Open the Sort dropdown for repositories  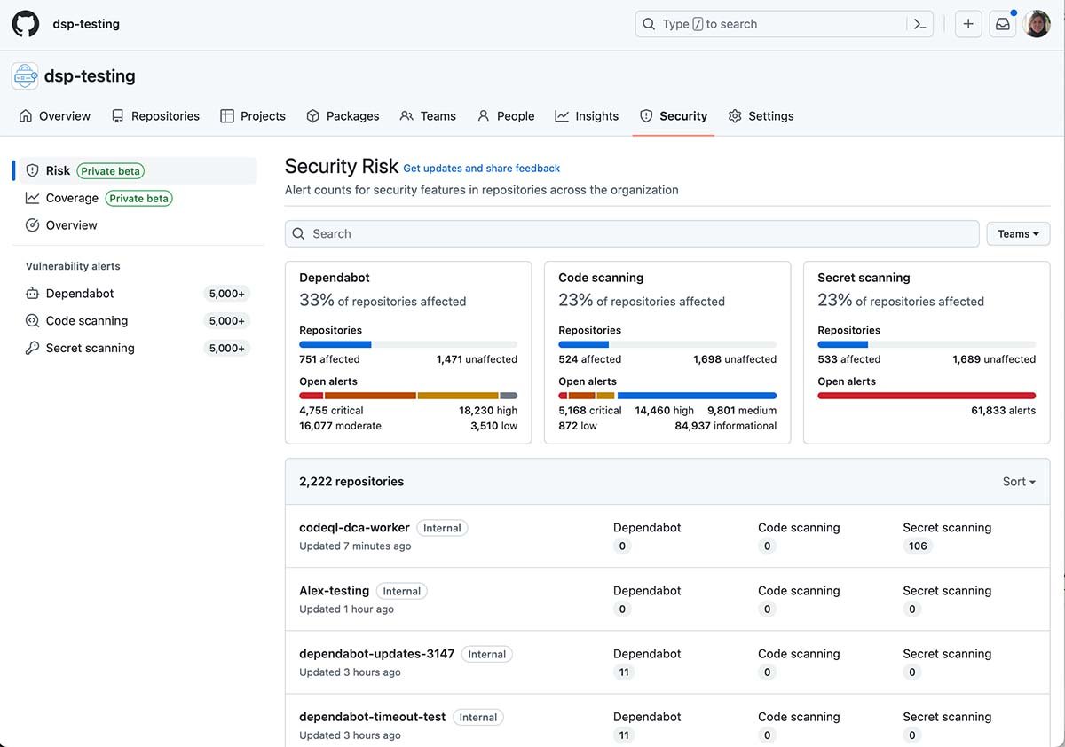pyautogui.click(x=1019, y=482)
